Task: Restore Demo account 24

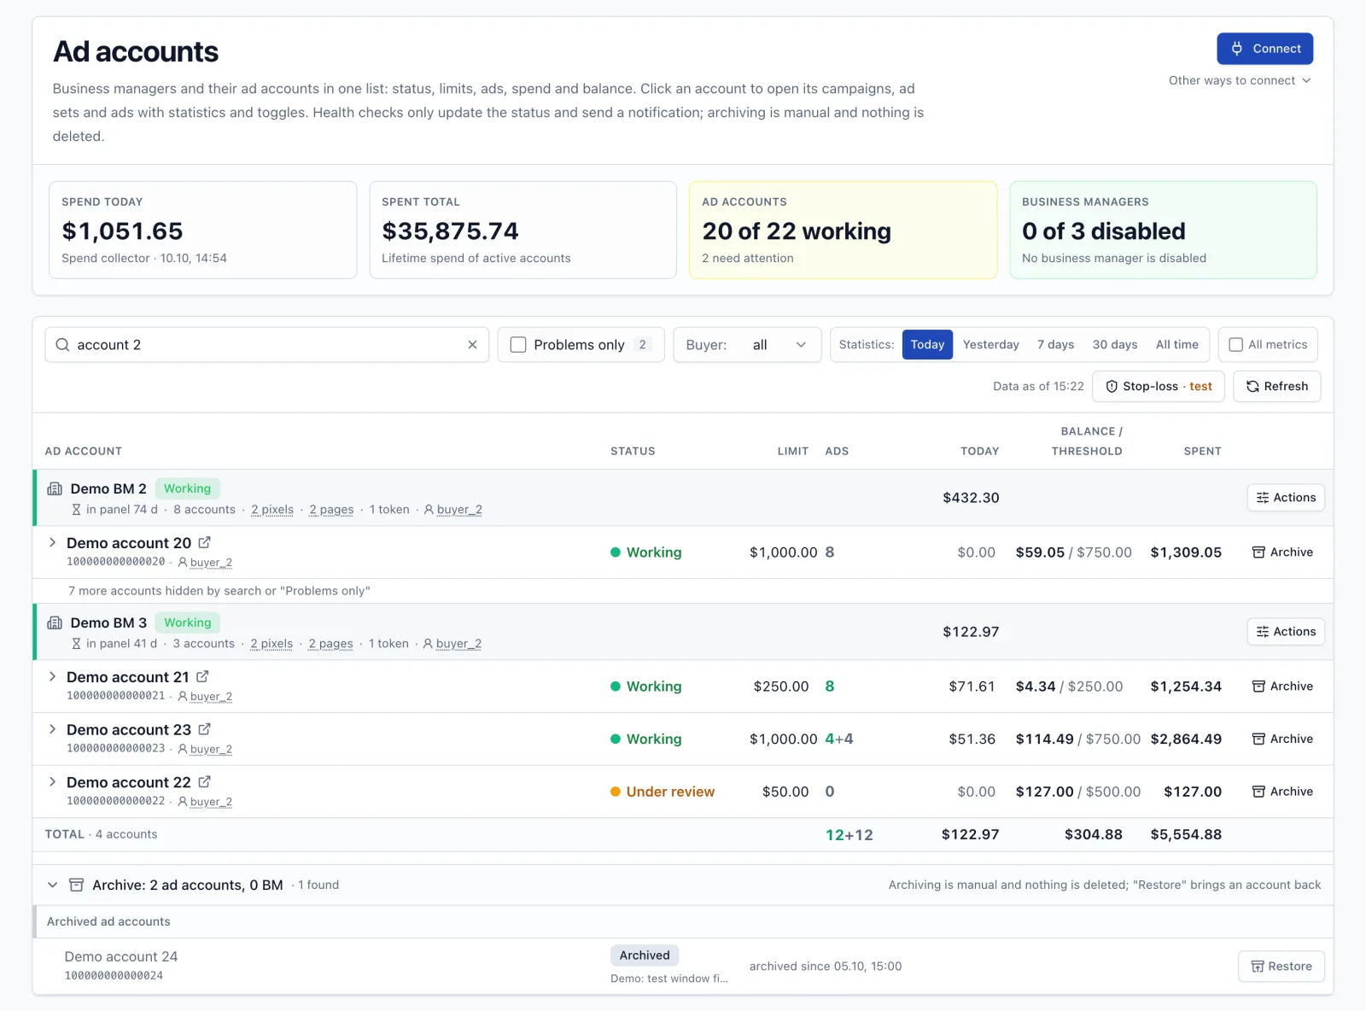Action: [x=1281, y=967]
